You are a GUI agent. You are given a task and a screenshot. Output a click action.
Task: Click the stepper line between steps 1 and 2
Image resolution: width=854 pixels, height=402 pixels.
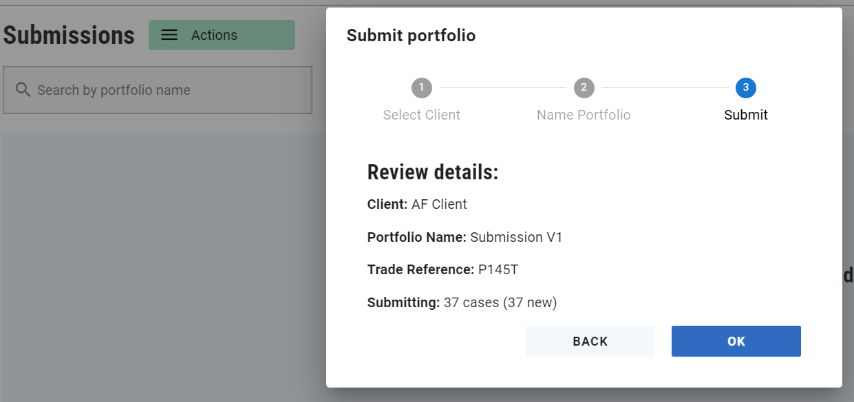tap(502, 88)
